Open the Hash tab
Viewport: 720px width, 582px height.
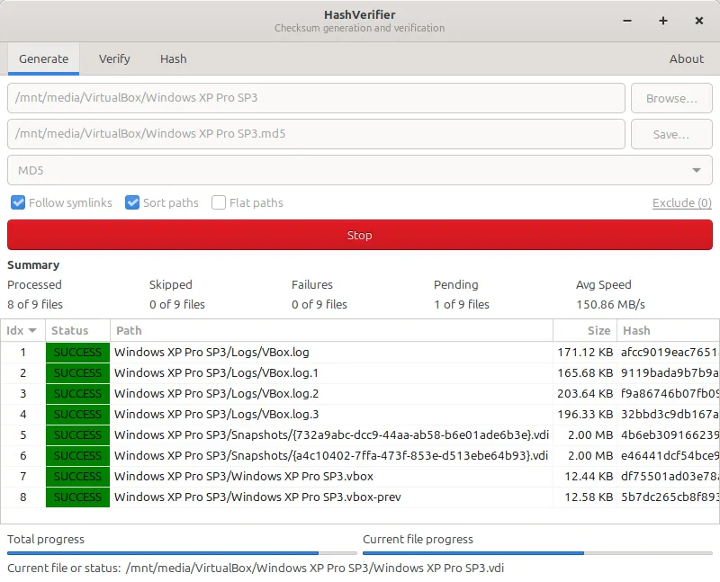pos(174,58)
